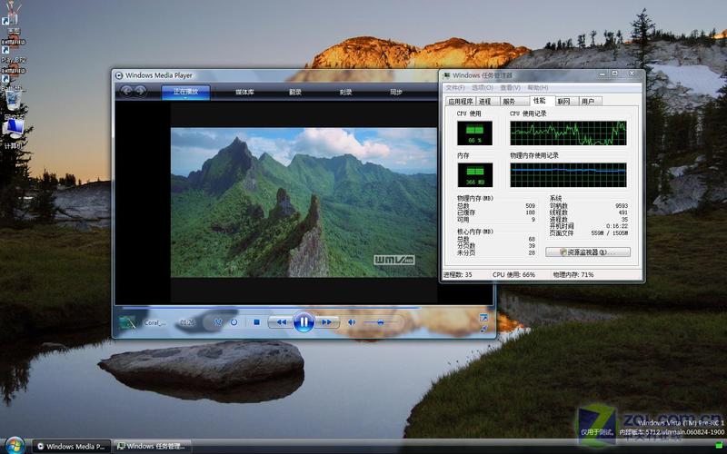Click the 物理内存使用记录 memory history graph
This screenshot has width=727, height=454.
(x=568, y=175)
